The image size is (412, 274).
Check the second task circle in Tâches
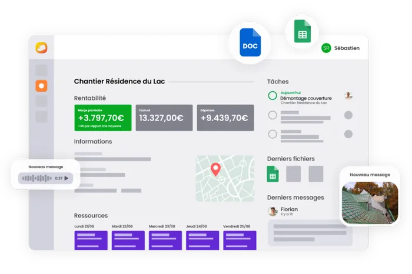point(273,115)
